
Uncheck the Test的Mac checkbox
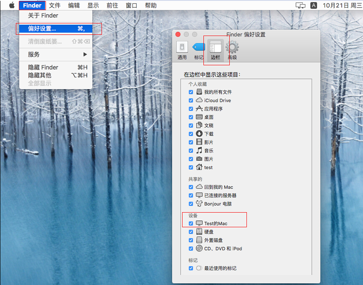[191, 223]
